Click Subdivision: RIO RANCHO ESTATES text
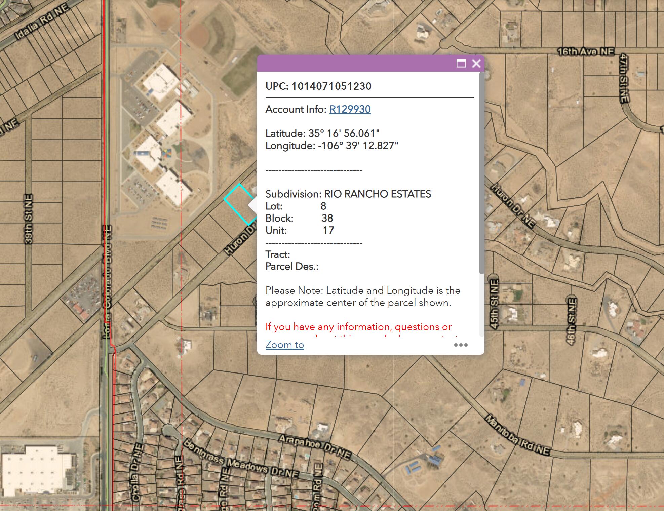This screenshot has width=664, height=511. [348, 194]
